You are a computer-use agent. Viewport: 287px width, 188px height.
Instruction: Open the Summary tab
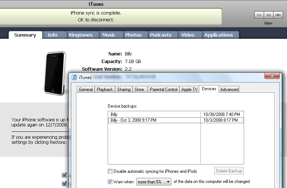[x=25, y=35]
